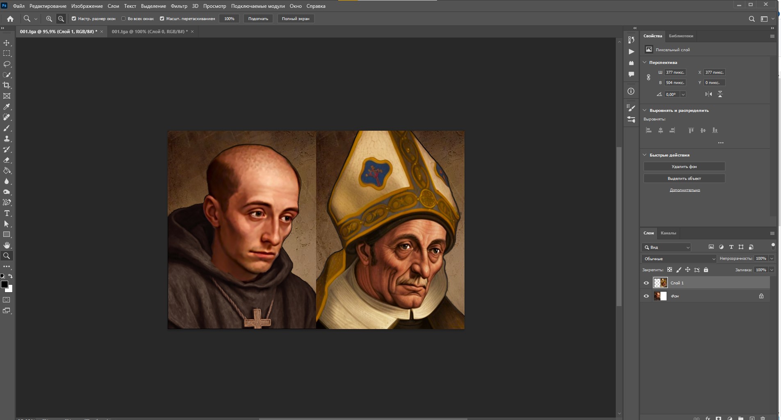781x420 pixels.
Task: Click the 'Выделить объект' button
Action: coord(684,179)
